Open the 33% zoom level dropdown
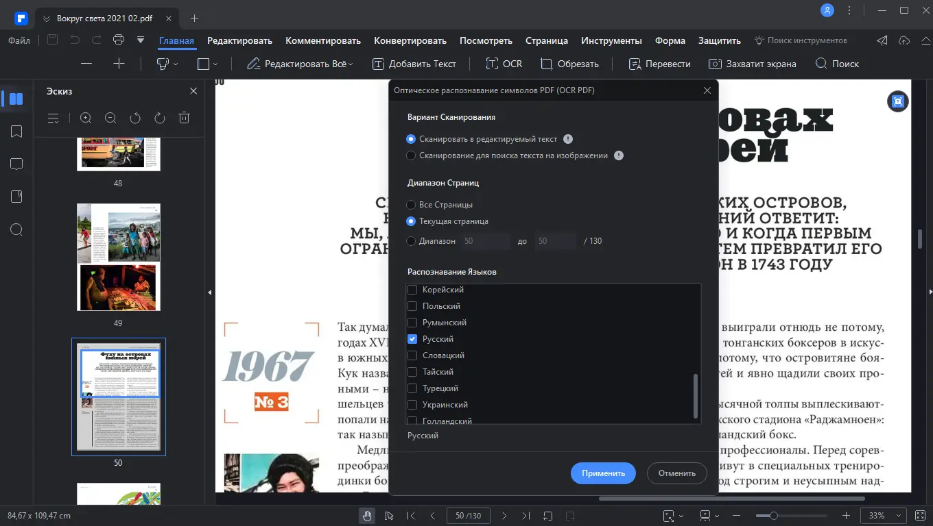This screenshot has width=933, height=526. 883,515
